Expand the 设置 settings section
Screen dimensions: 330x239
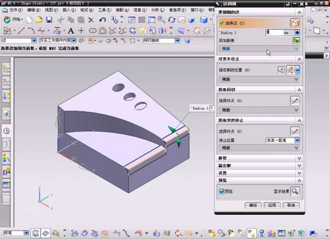(x=299, y=172)
